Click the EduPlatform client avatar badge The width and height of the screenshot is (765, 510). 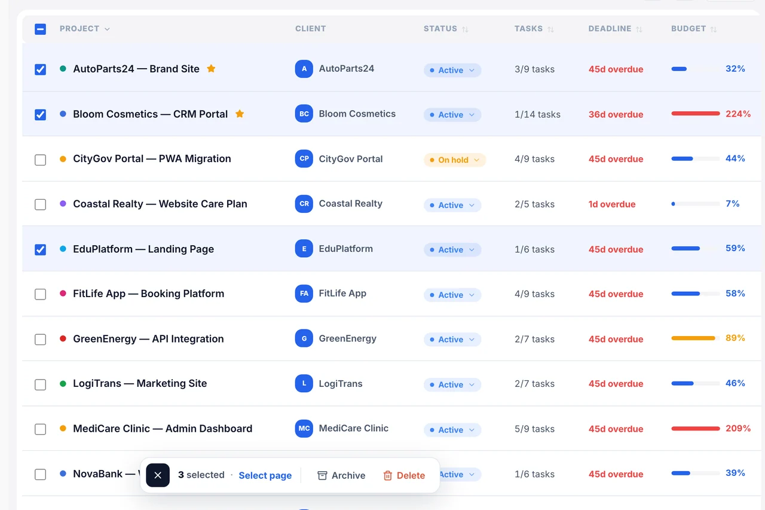(304, 249)
